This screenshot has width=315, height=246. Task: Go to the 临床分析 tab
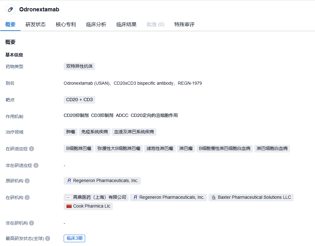coord(96,25)
